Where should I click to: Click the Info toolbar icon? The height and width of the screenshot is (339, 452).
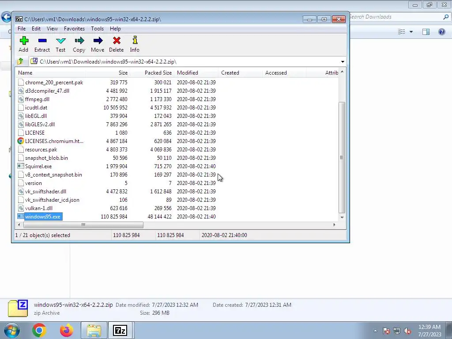[x=135, y=40]
